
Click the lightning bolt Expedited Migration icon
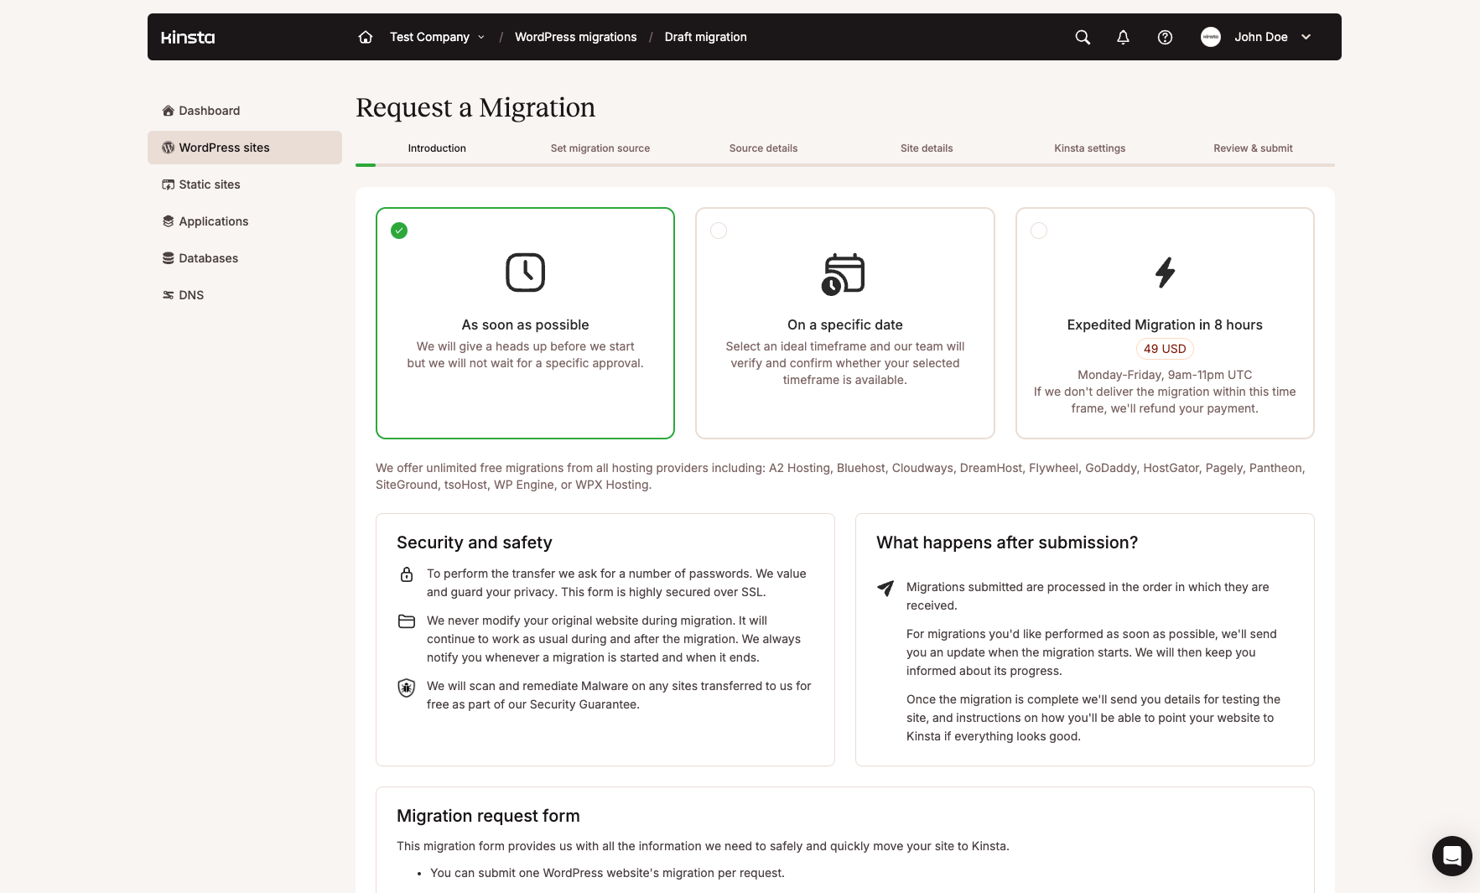pyautogui.click(x=1165, y=273)
